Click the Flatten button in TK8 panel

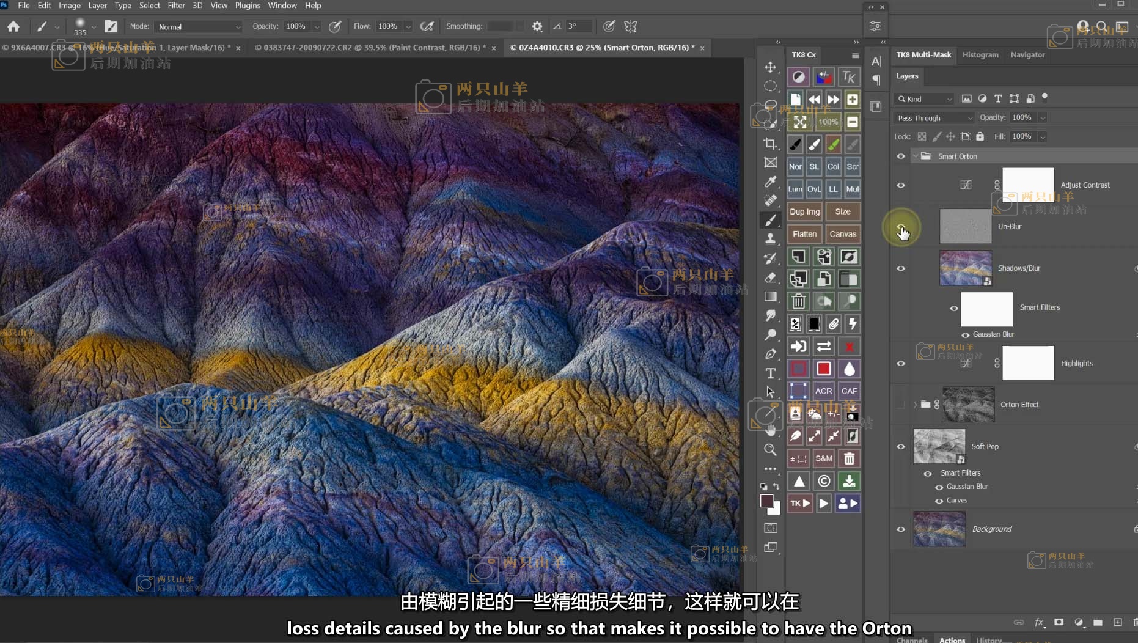[x=804, y=234]
